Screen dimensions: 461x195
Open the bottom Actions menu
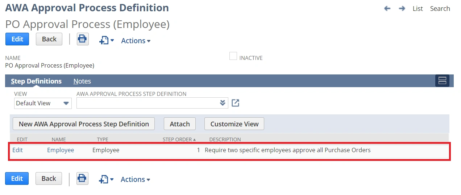click(135, 179)
